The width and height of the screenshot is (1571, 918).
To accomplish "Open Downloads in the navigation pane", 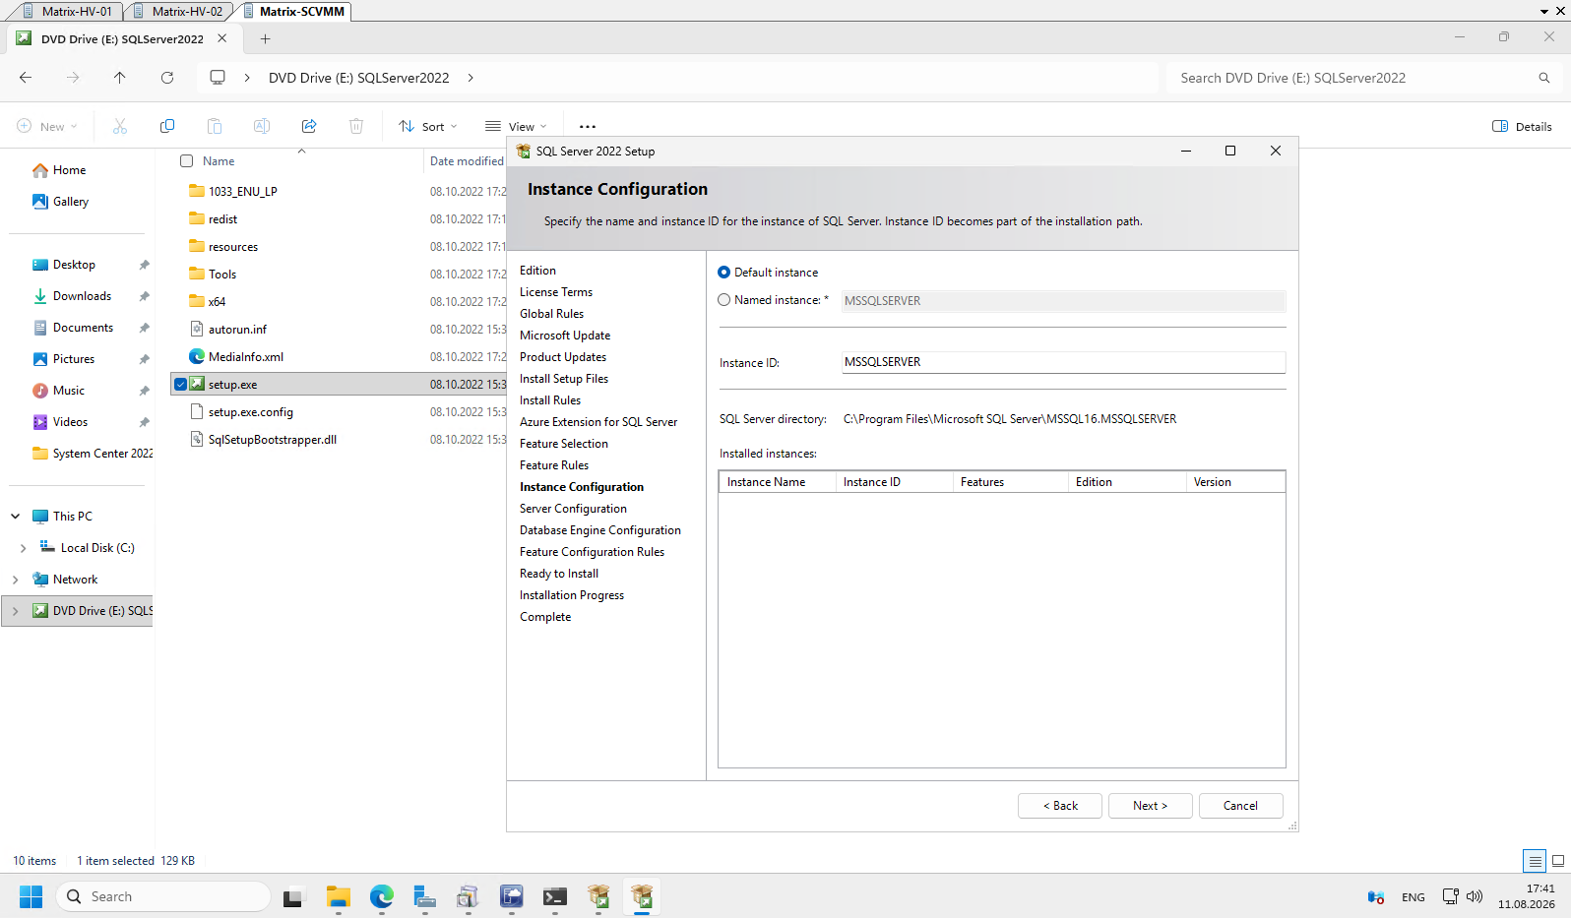I will coord(81,296).
